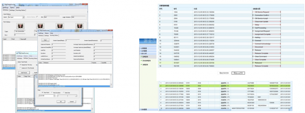Click Cancel in the capture dialog

tap(71, 101)
